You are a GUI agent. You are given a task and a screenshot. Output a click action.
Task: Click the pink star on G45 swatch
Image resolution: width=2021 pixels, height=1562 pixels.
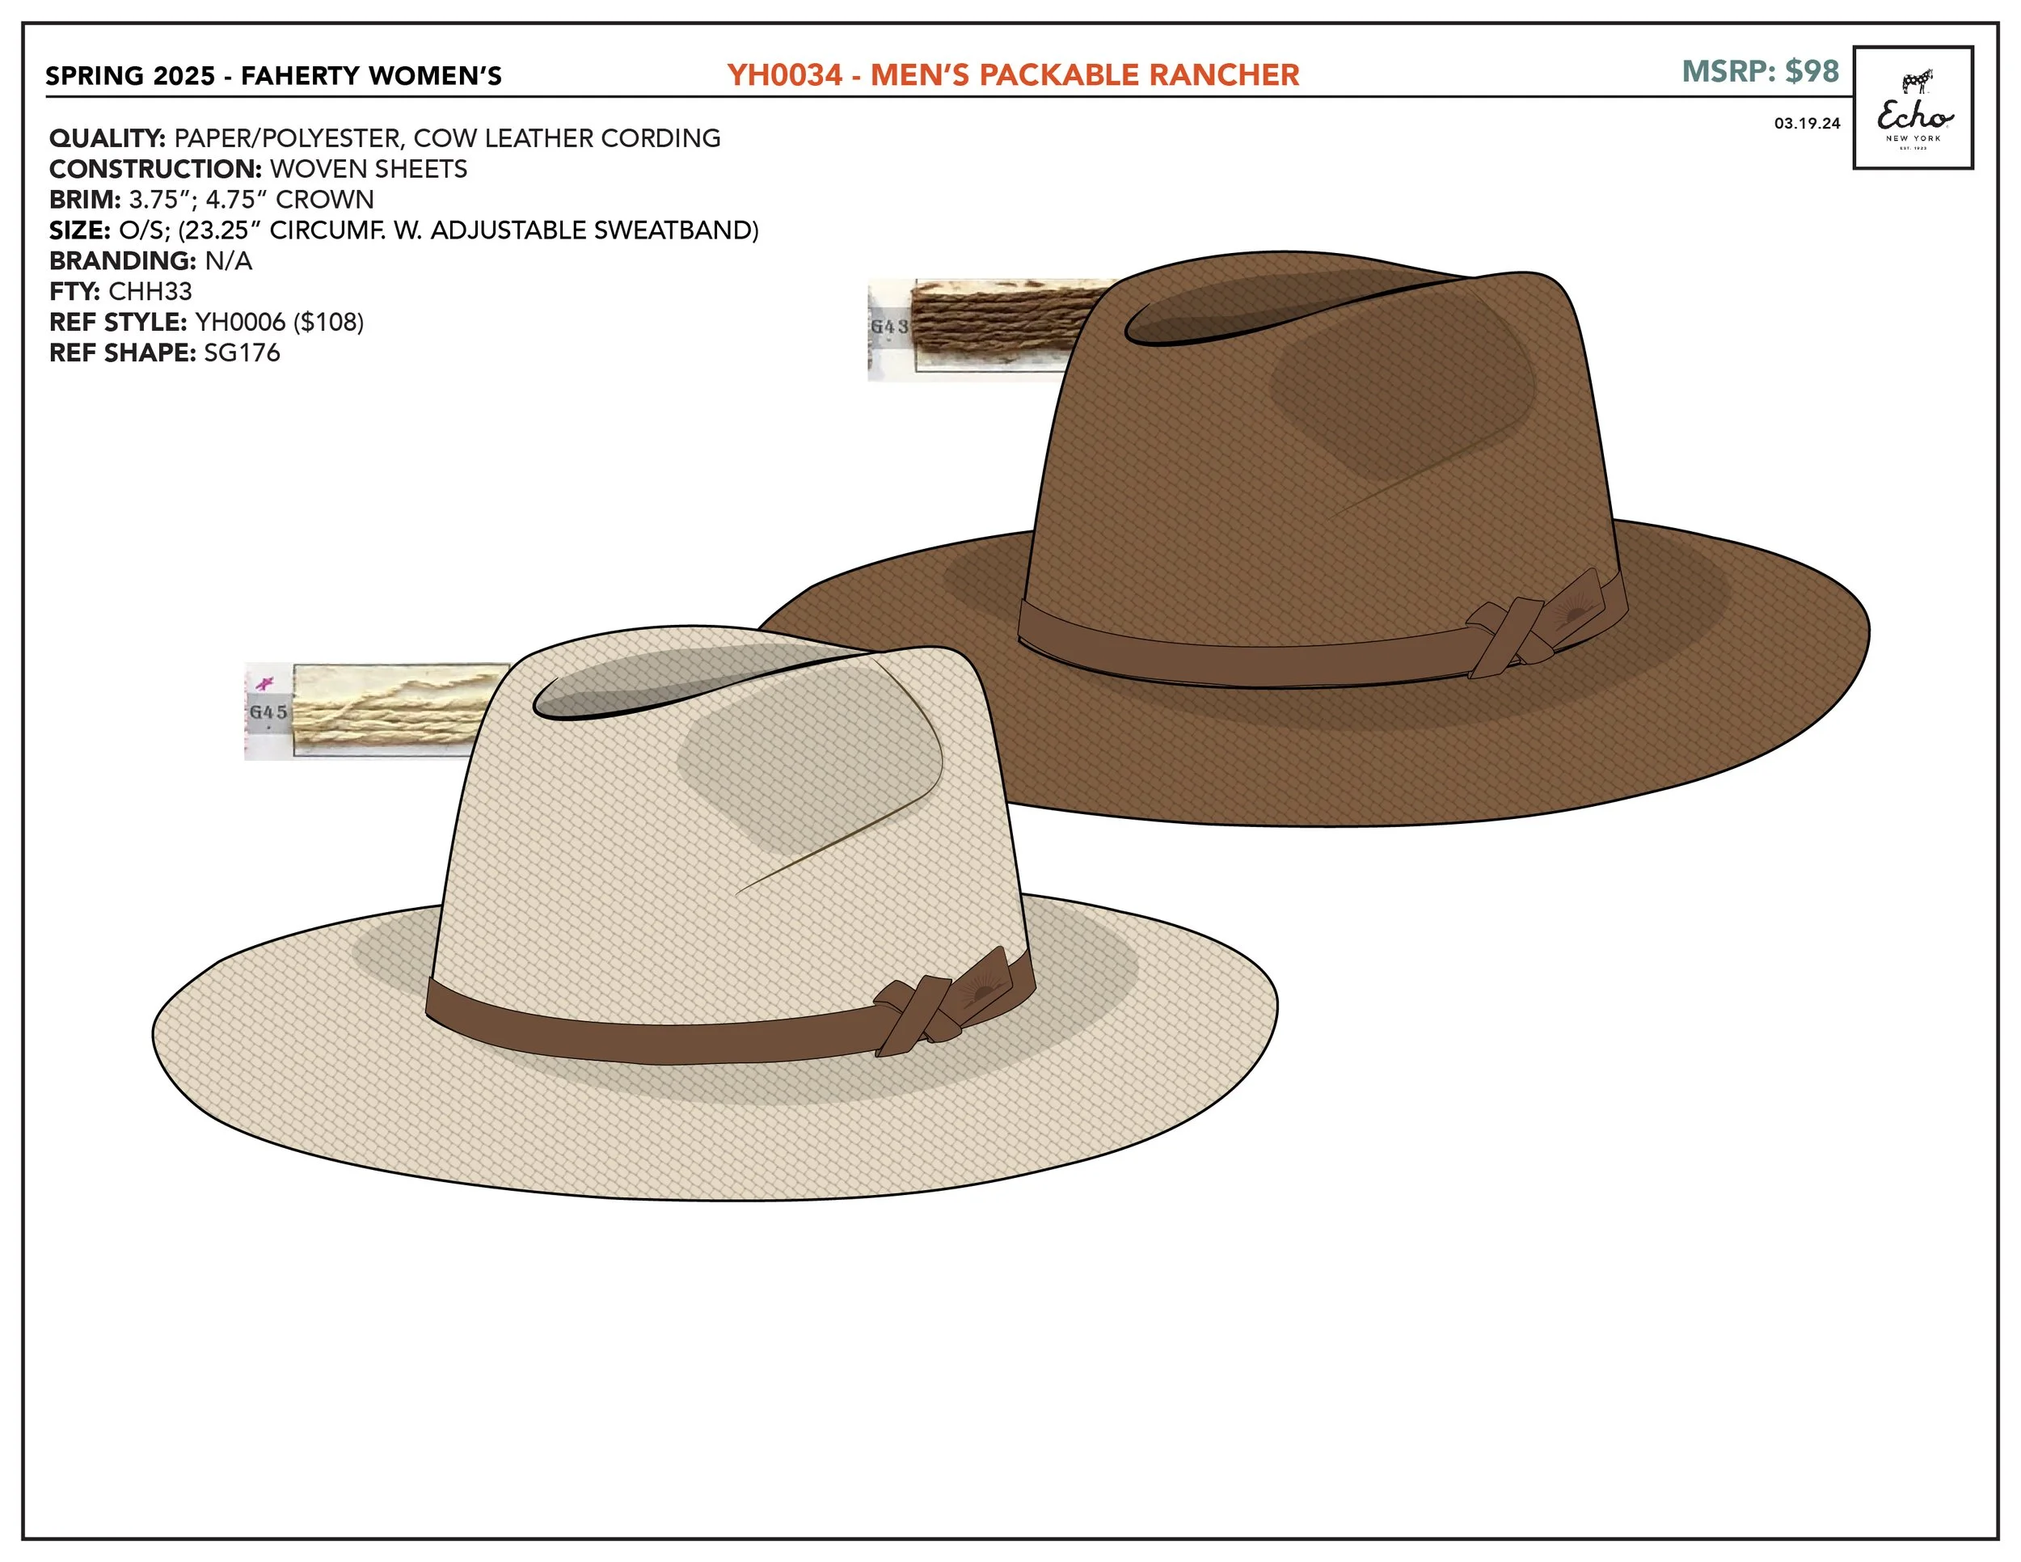[x=264, y=684]
